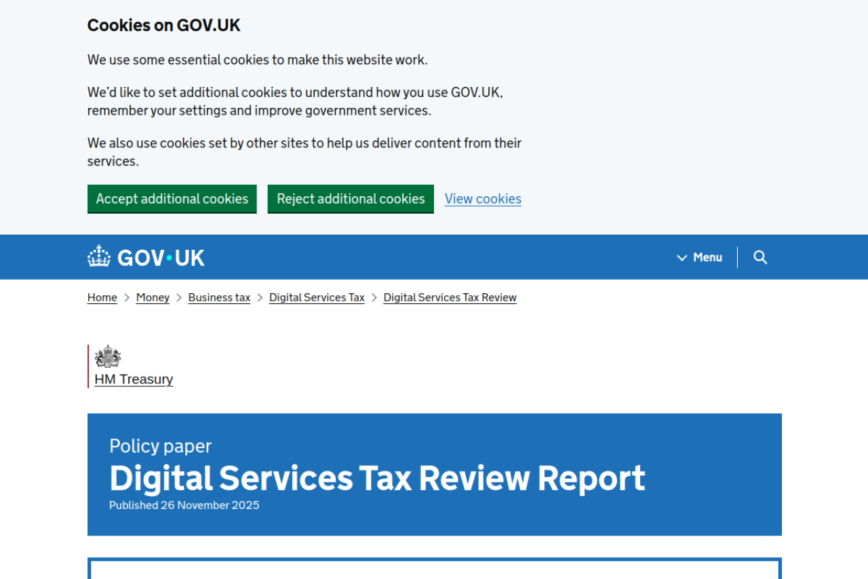Click the HM Treasury crest icon
This screenshot has width=868, height=579.
(x=108, y=356)
